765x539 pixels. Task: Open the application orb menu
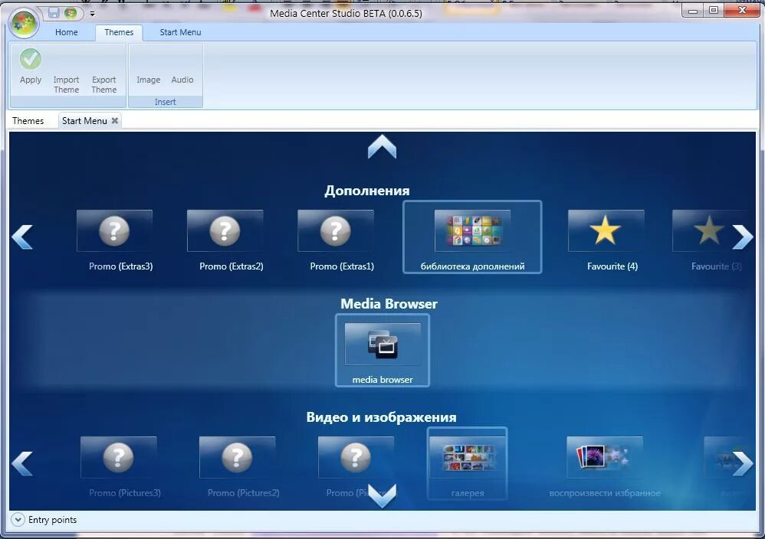pyautogui.click(x=24, y=23)
